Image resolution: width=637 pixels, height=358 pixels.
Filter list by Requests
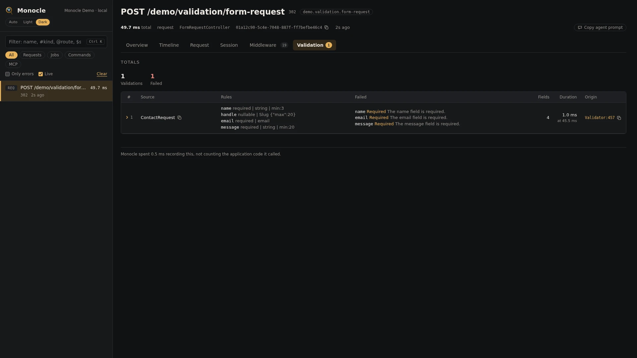(x=32, y=55)
